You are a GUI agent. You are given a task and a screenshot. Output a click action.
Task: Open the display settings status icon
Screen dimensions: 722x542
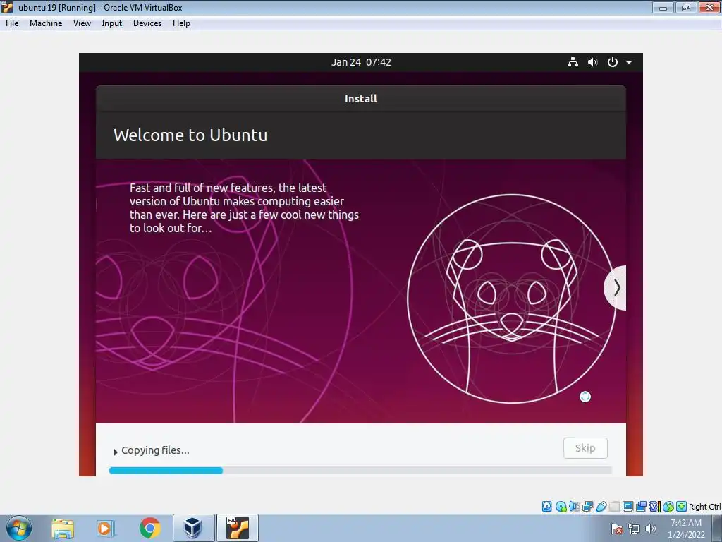(628, 507)
